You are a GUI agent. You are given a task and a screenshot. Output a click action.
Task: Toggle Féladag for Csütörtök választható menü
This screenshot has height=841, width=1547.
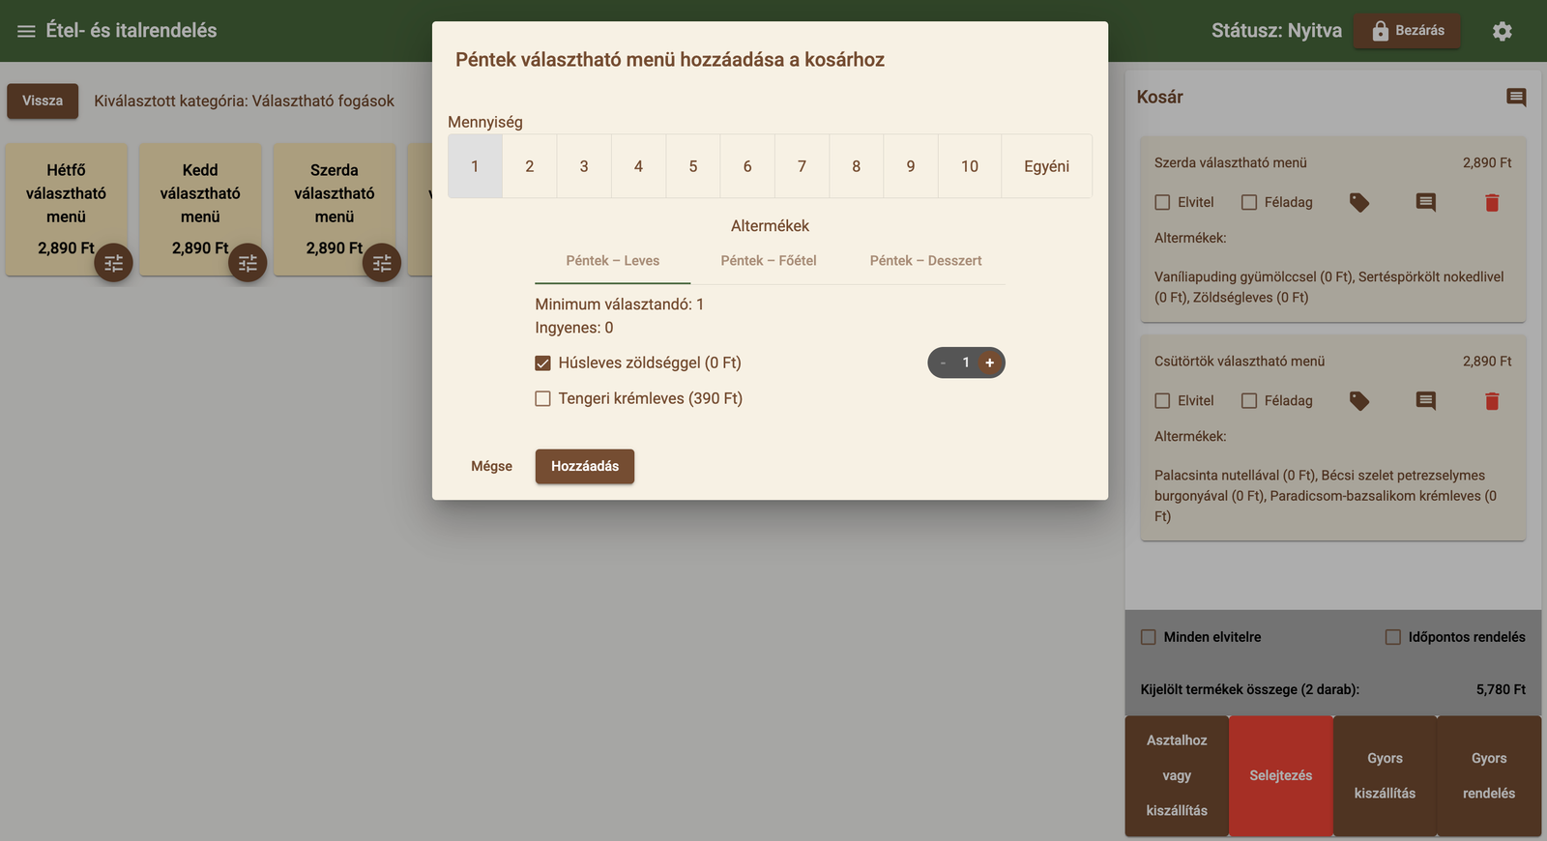pos(1249,400)
